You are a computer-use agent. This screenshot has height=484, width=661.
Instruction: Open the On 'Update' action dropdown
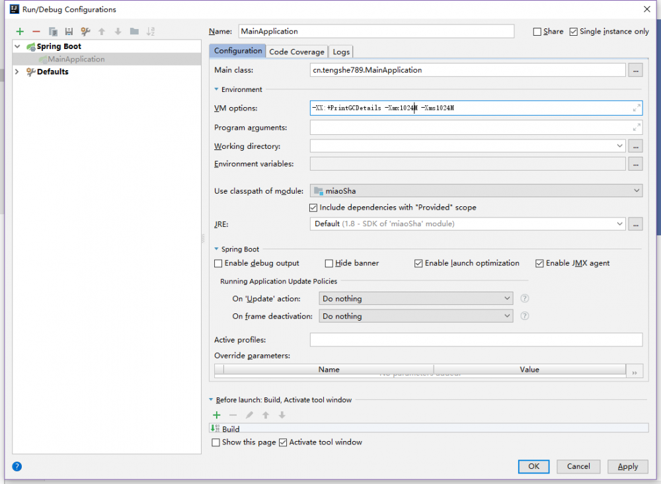(415, 299)
